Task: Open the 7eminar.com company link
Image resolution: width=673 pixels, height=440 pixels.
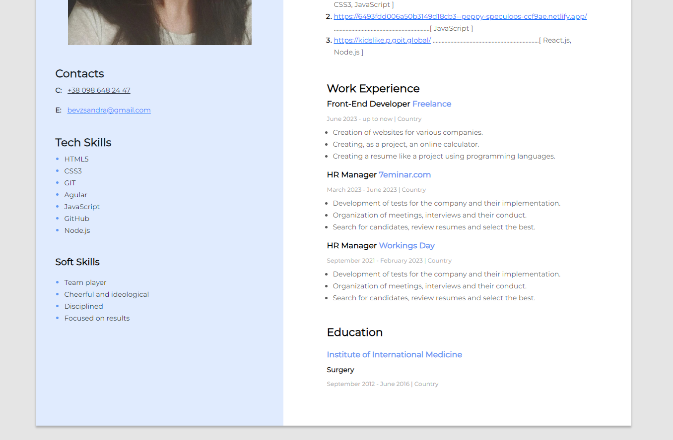Action: point(404,174)
